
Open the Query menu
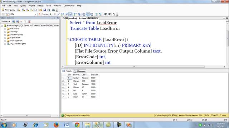[x=23, y=6]
